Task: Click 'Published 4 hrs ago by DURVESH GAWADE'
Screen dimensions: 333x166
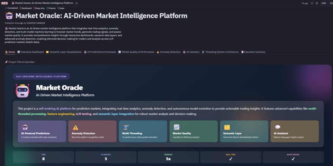Action: click(25, 23)
